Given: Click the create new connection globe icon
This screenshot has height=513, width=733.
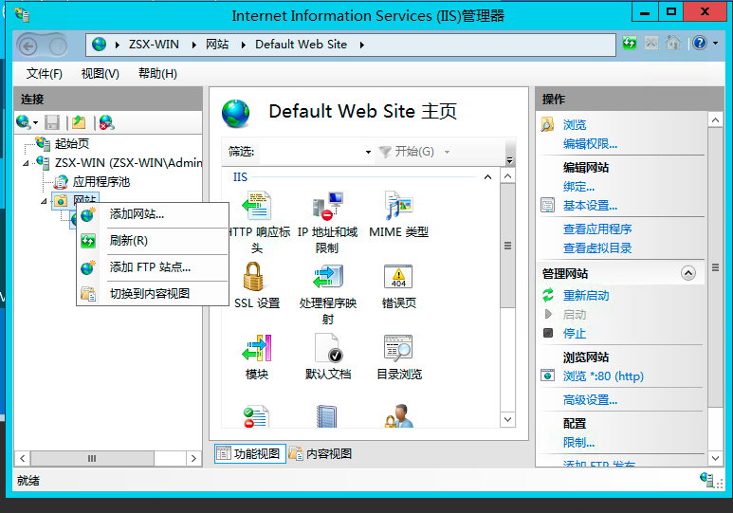Looking at the screenshot, I should (x=24, y=122).
